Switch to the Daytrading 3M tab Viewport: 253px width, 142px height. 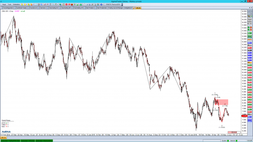(x=65, y=8)
